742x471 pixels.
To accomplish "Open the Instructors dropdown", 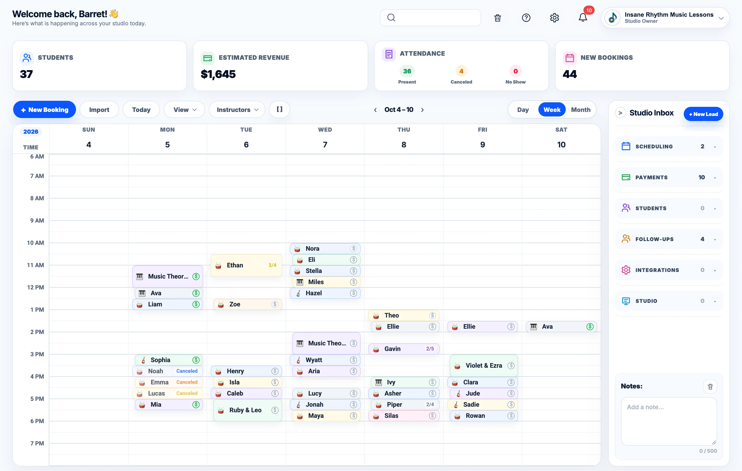I will click(x=237, y=110).
